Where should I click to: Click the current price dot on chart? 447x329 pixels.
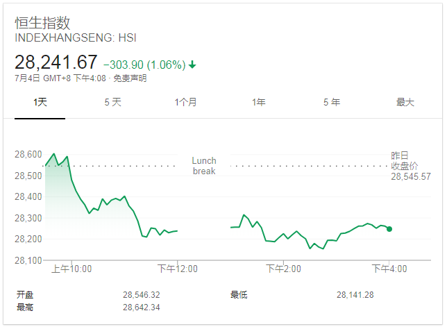click(x=389, y=229)
